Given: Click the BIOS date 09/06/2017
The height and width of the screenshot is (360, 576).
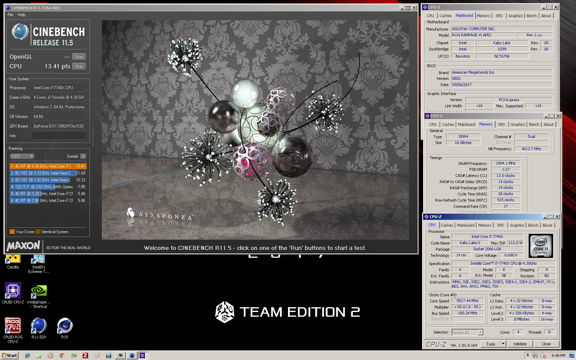Looking at the screenshot, I should tap(502, 85).
